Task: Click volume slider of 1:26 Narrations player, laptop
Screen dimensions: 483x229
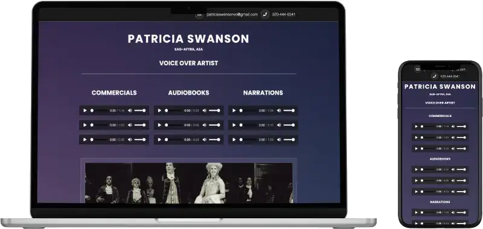Action: pos(289,110)
